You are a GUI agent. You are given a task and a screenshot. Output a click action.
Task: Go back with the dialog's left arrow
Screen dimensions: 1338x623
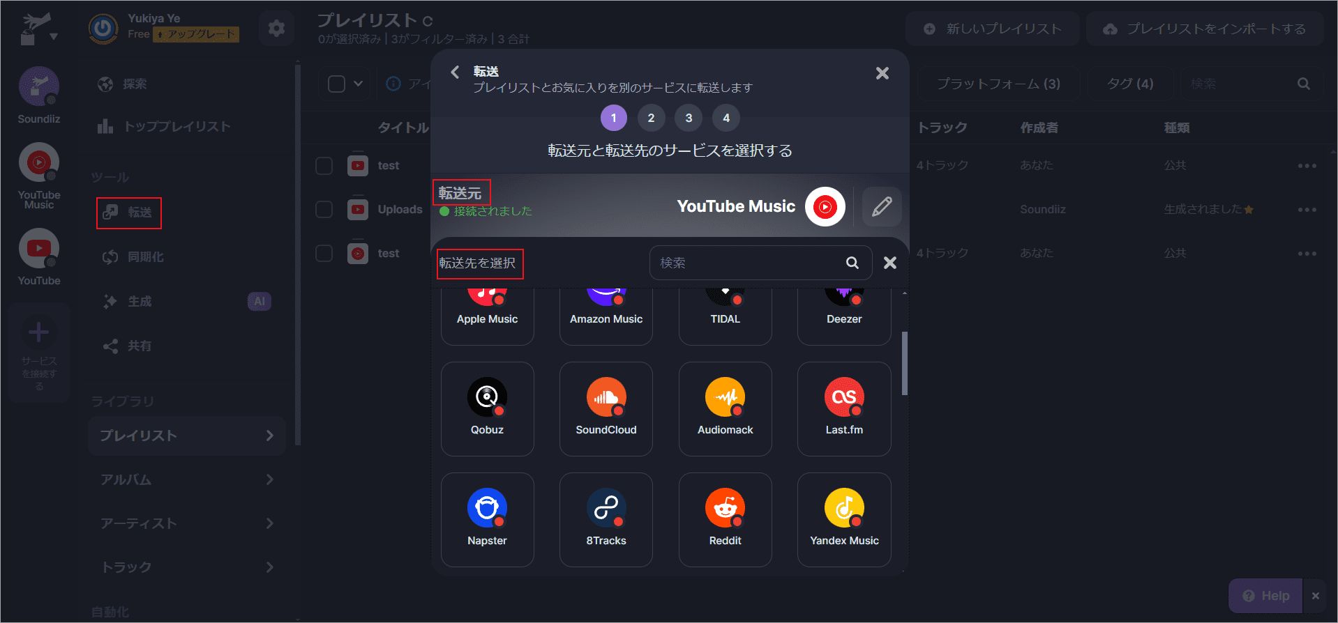pos(455,72)
